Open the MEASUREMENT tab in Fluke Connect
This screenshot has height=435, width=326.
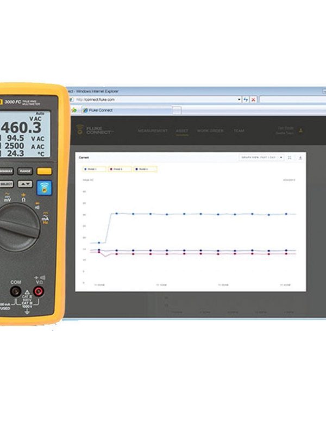tap(153, 130)
